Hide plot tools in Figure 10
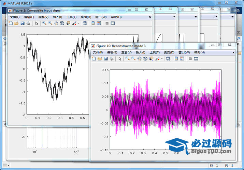The image size is (244, 170). (x=190, y=59)
